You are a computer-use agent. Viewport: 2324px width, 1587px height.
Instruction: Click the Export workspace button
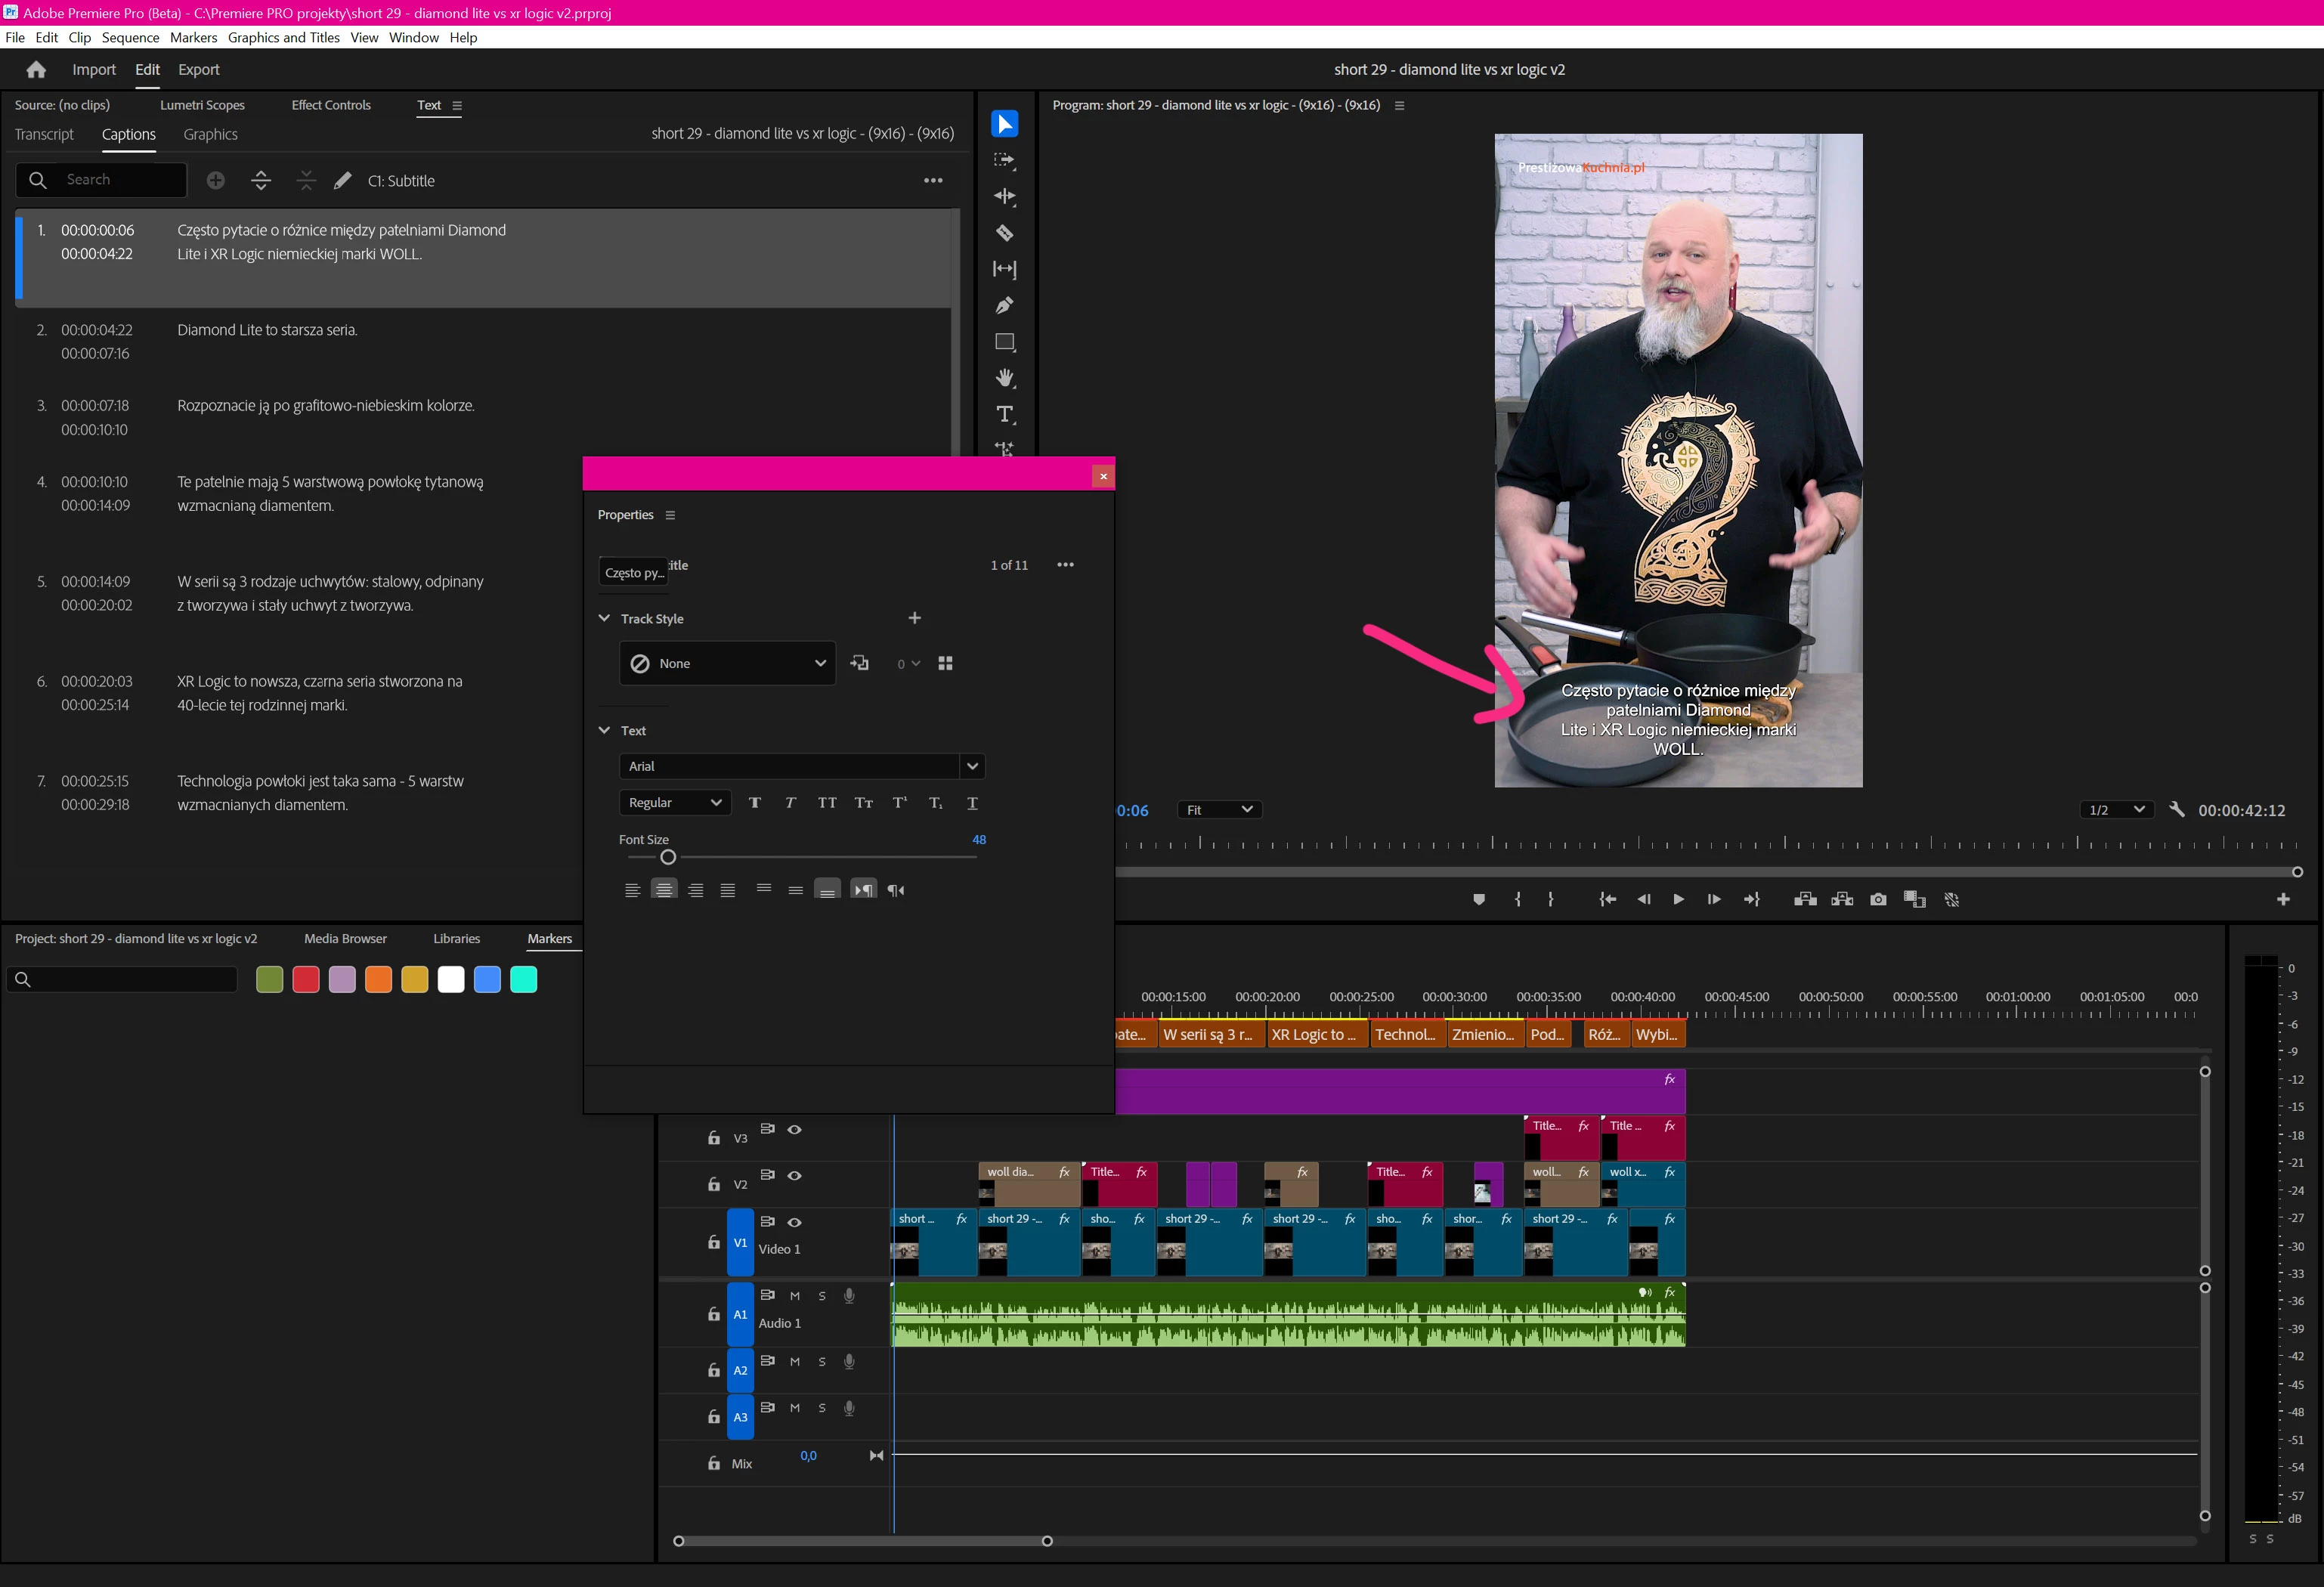click(198, 70)
